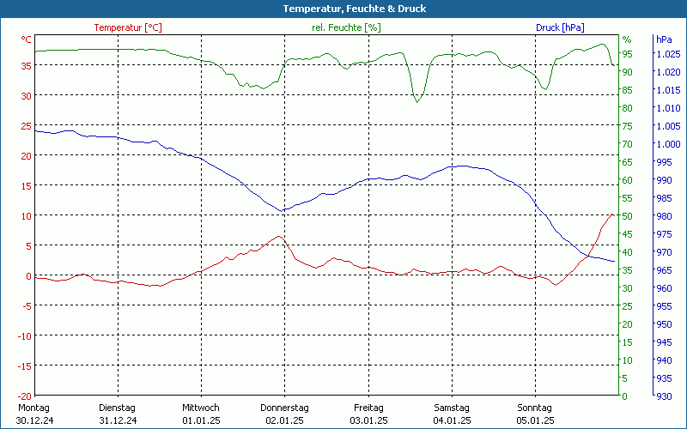This screenshot has height=429, width=687.
Task: Click the green humidity value '65'
Action: 628,162
